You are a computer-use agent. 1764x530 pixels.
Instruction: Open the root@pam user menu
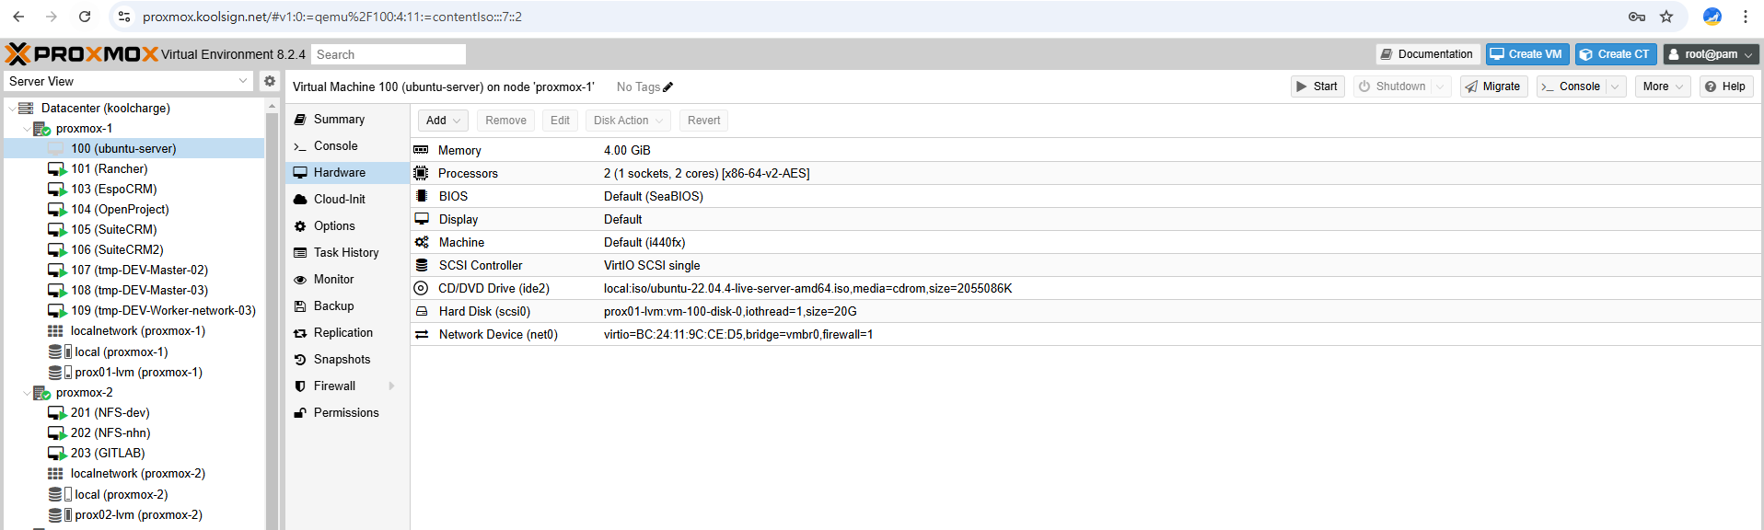[1711, 54]
